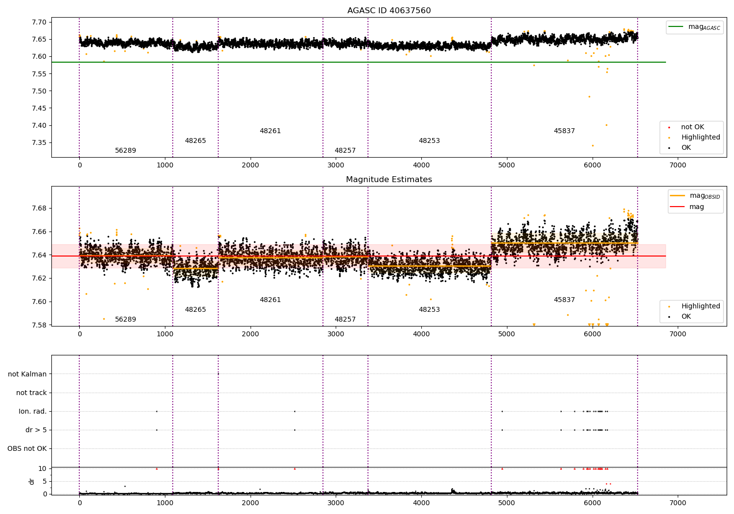Click obsid label 48261 in Magnitude Estimates plot
The image size is (734, 514).
tap(270, 300)
